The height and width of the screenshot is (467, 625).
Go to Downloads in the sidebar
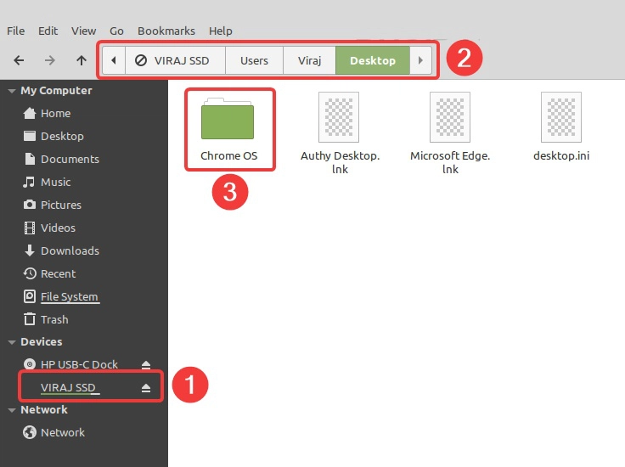(x=70, y=250)
